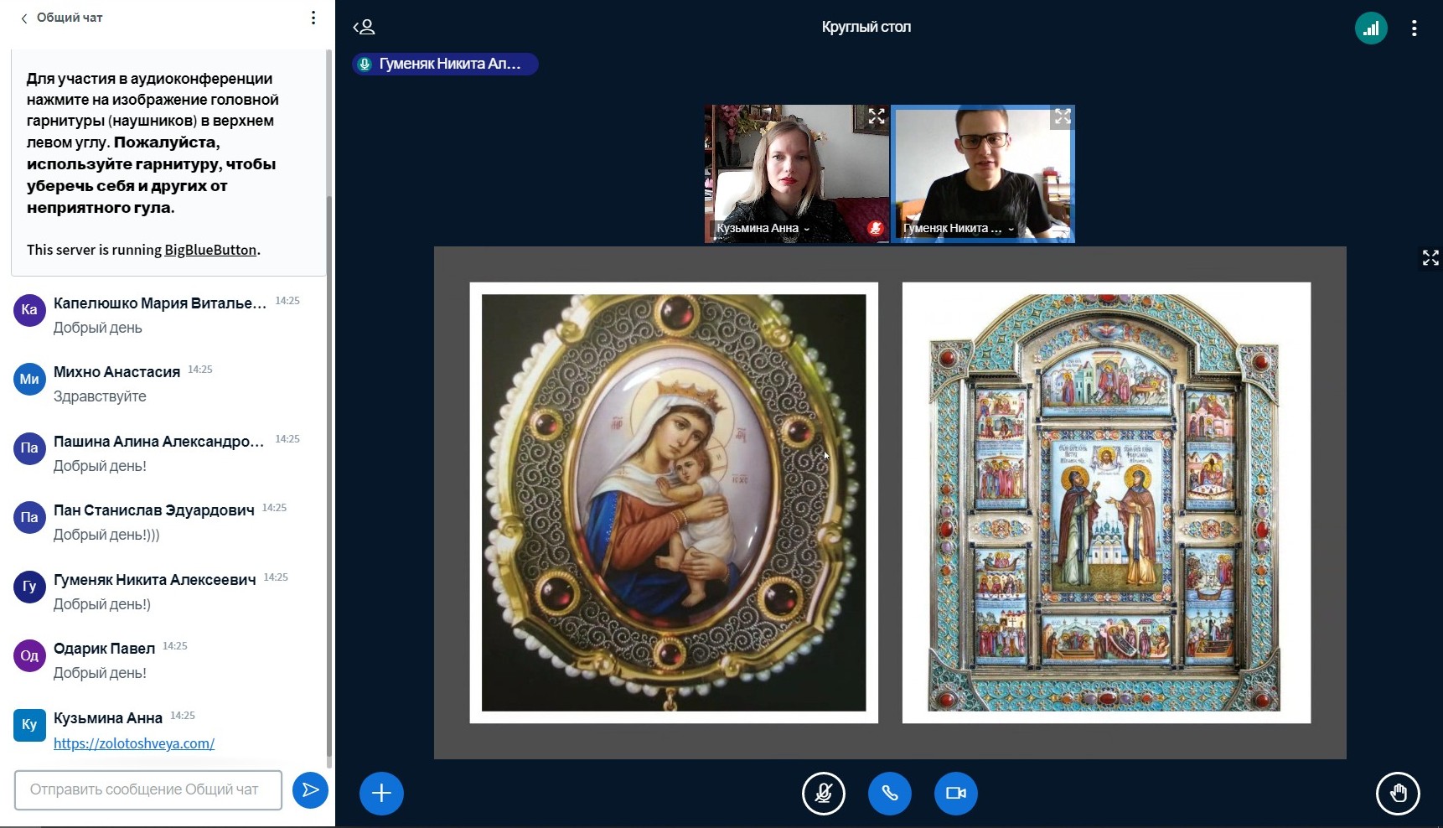1443x828 pixels.
Task: Click avatar of Одарик Павел
Action: 29,655
